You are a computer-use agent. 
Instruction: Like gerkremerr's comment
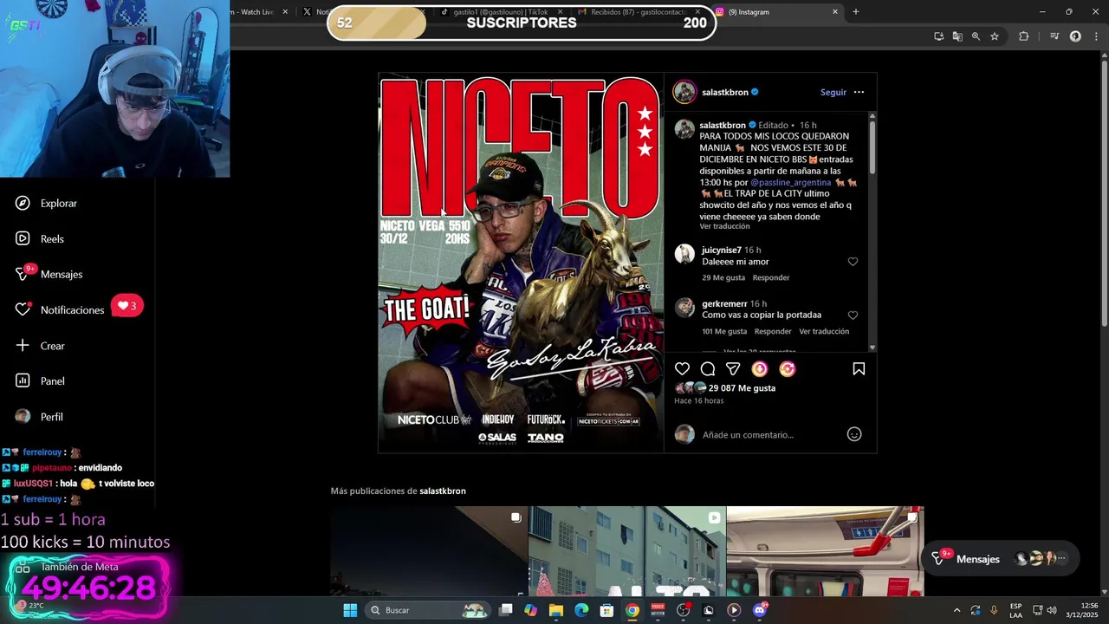click(x=853, y=315)
